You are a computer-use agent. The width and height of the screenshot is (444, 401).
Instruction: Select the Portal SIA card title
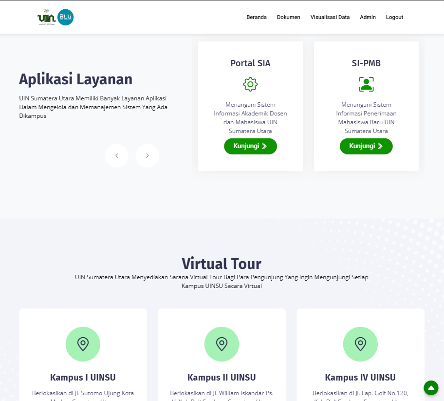pos(250,63)
